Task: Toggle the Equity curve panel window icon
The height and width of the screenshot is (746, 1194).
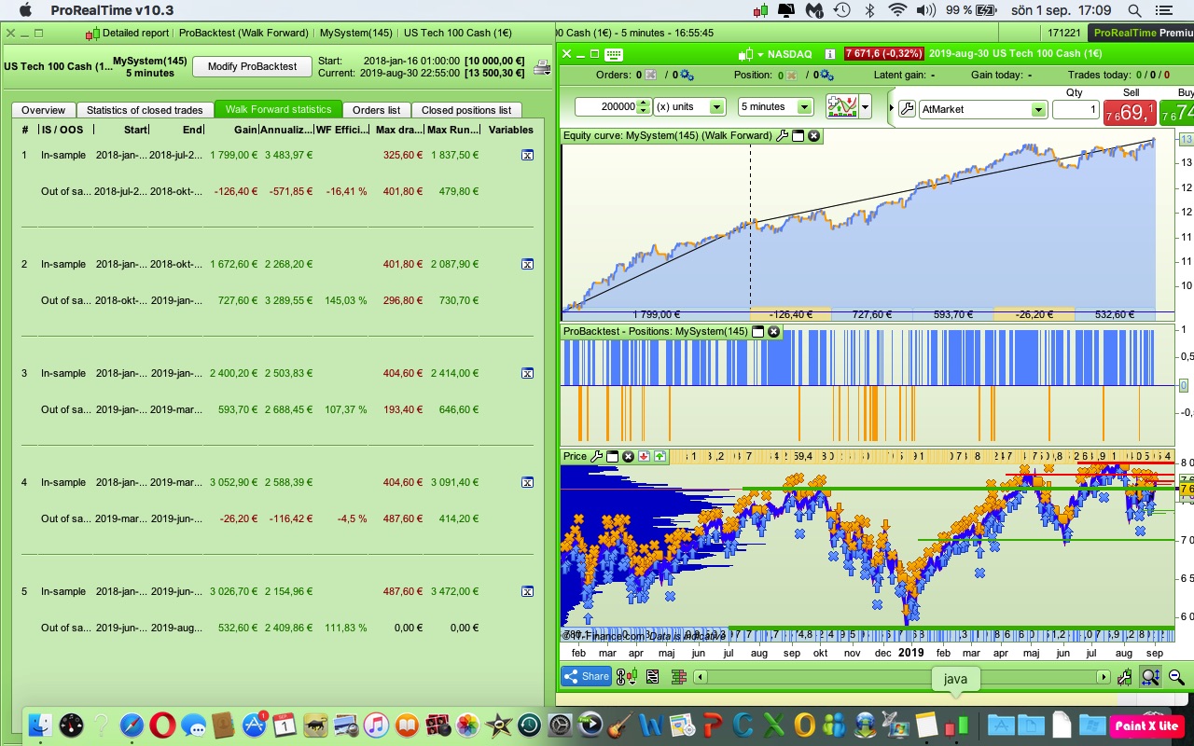Action: [x=798, y=136]
